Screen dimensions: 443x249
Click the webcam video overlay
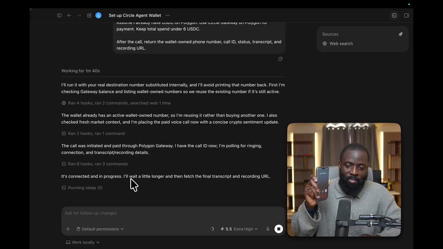point(344,180)
